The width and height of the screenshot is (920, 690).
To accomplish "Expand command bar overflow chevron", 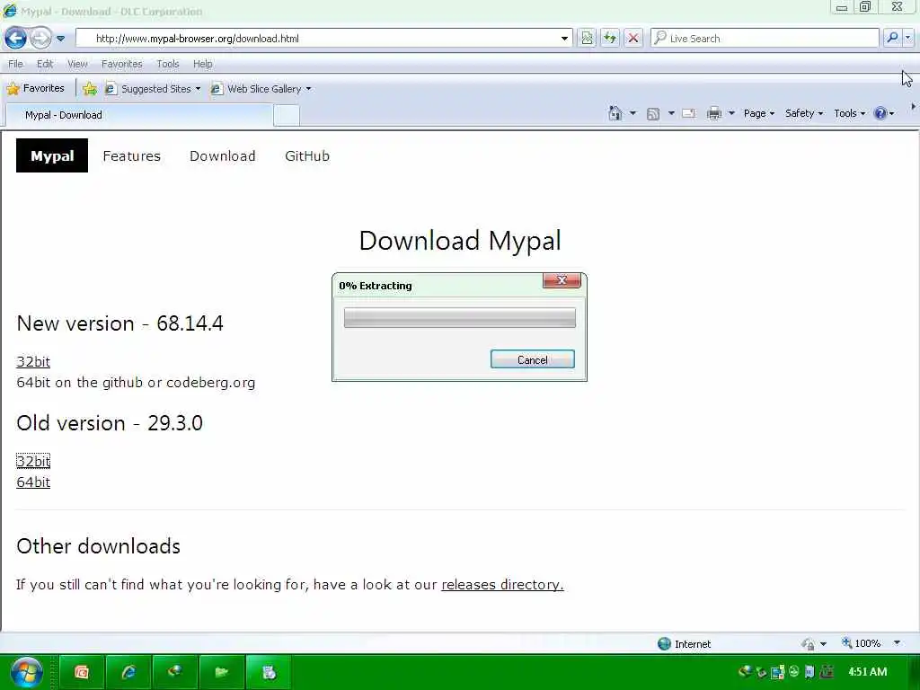I will point(913,107).
